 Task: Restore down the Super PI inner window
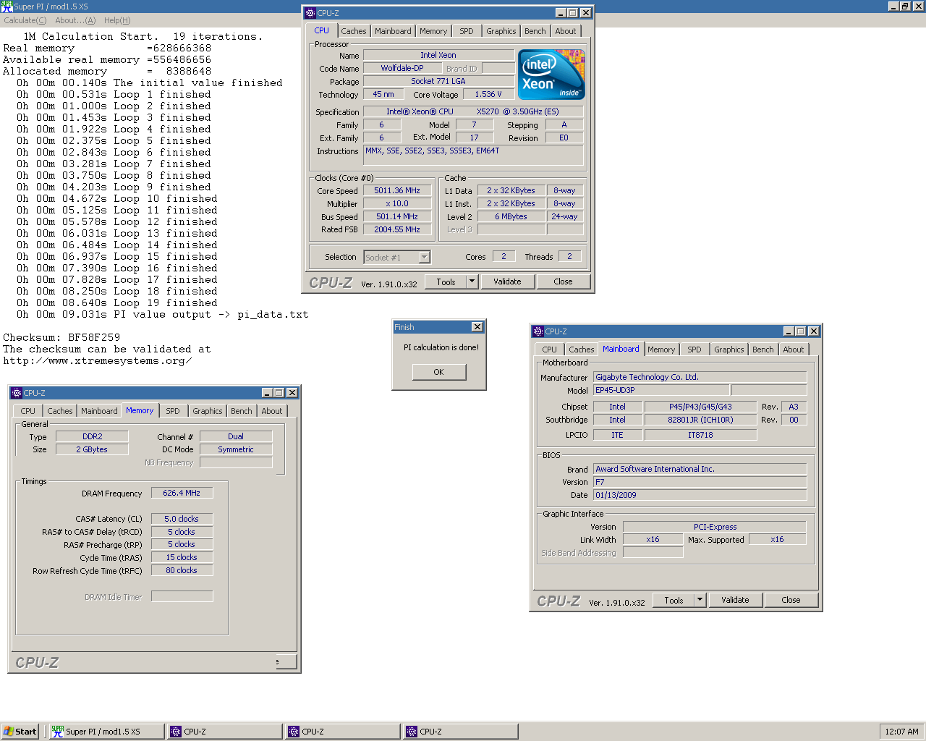point(905,6)
